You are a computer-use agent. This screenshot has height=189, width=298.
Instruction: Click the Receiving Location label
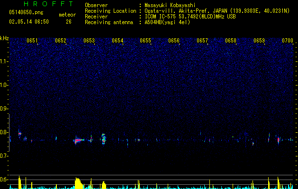[x=110, y=11]
